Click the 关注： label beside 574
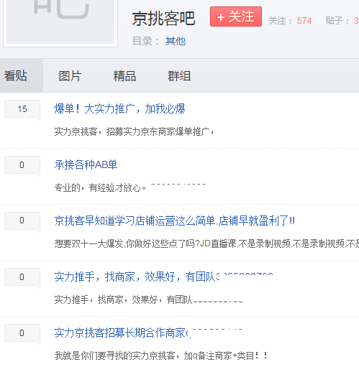 click(281, 21)
